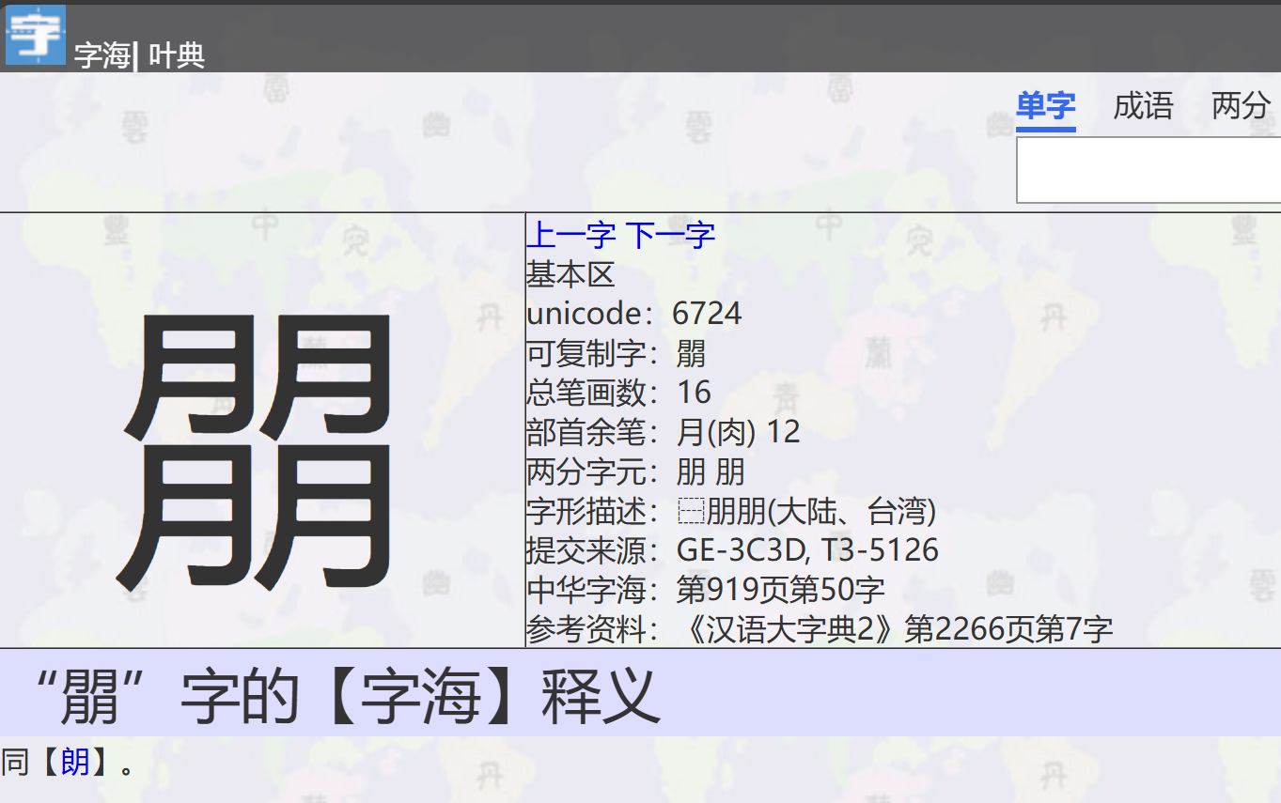Switch to the 成语 tab
The image size is (1281, 803).
pos(1143,106)
